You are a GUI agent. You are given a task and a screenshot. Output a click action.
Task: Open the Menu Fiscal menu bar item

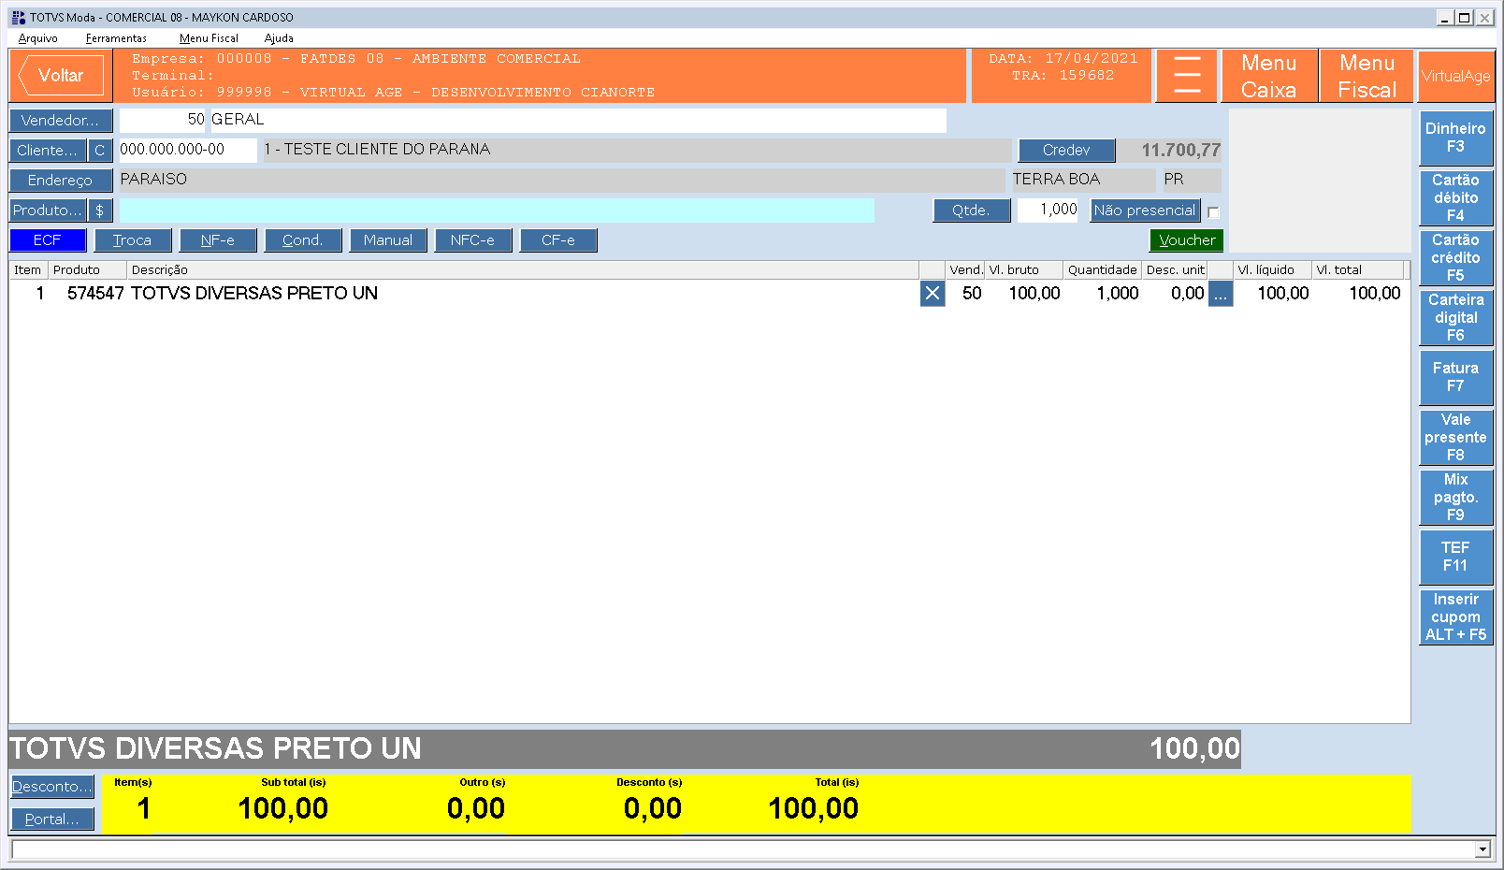(x=209, y=38)
